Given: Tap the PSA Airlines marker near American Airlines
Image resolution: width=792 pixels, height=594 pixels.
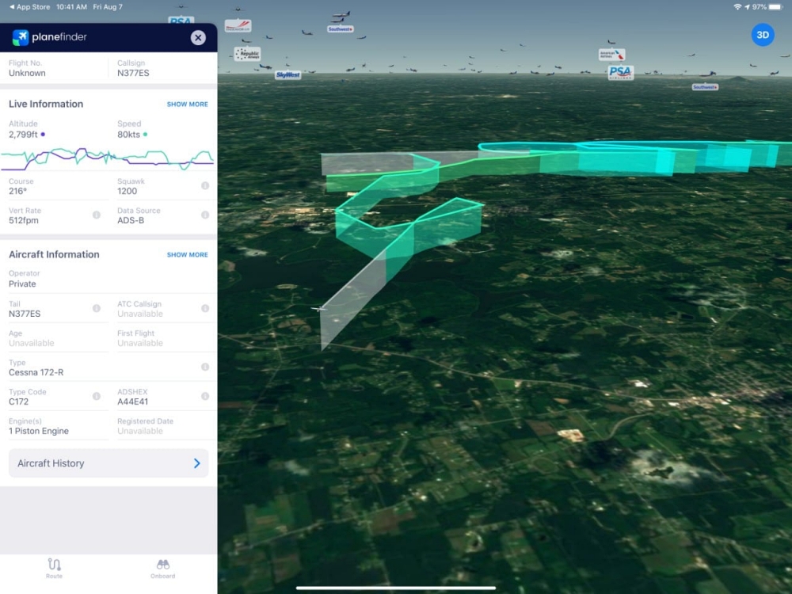Looking at the screenshot, I should [620, 73].
